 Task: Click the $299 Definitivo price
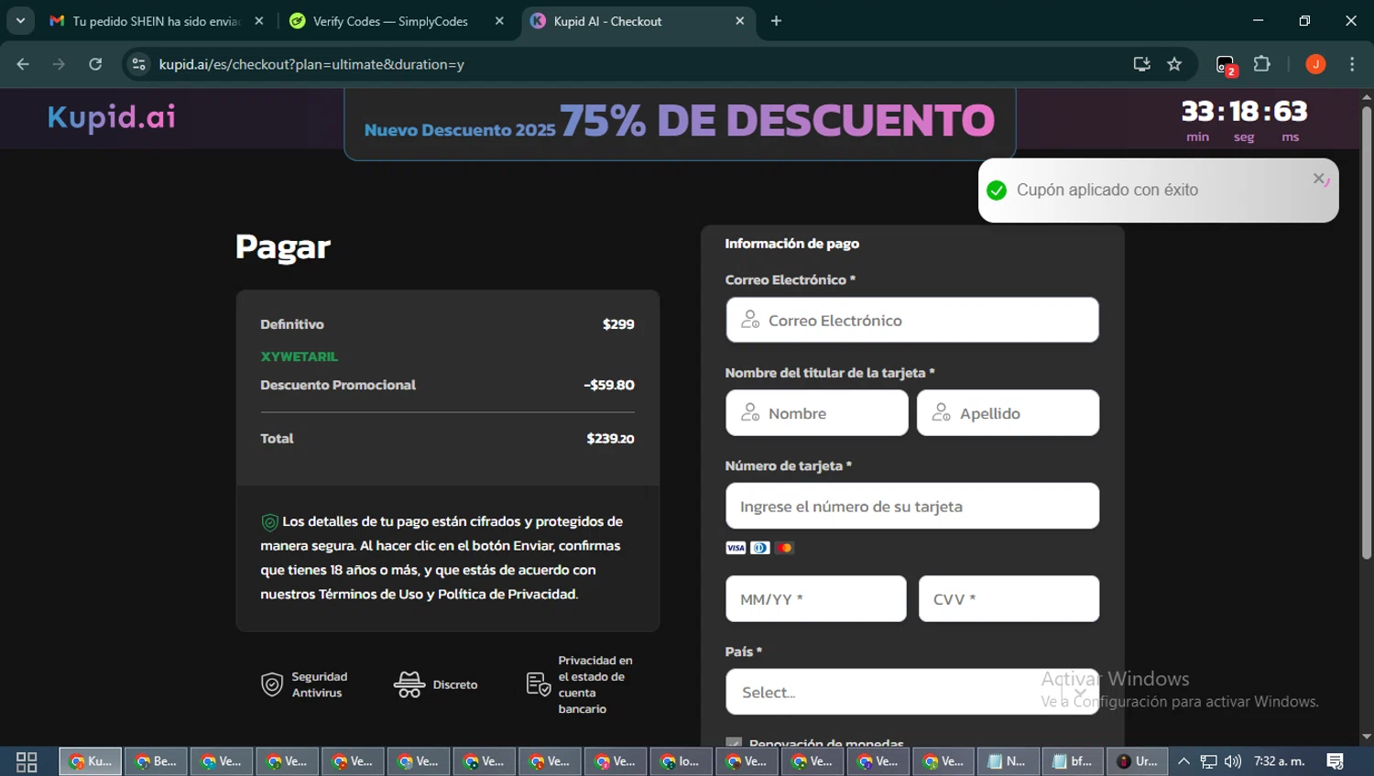(618, 324)
